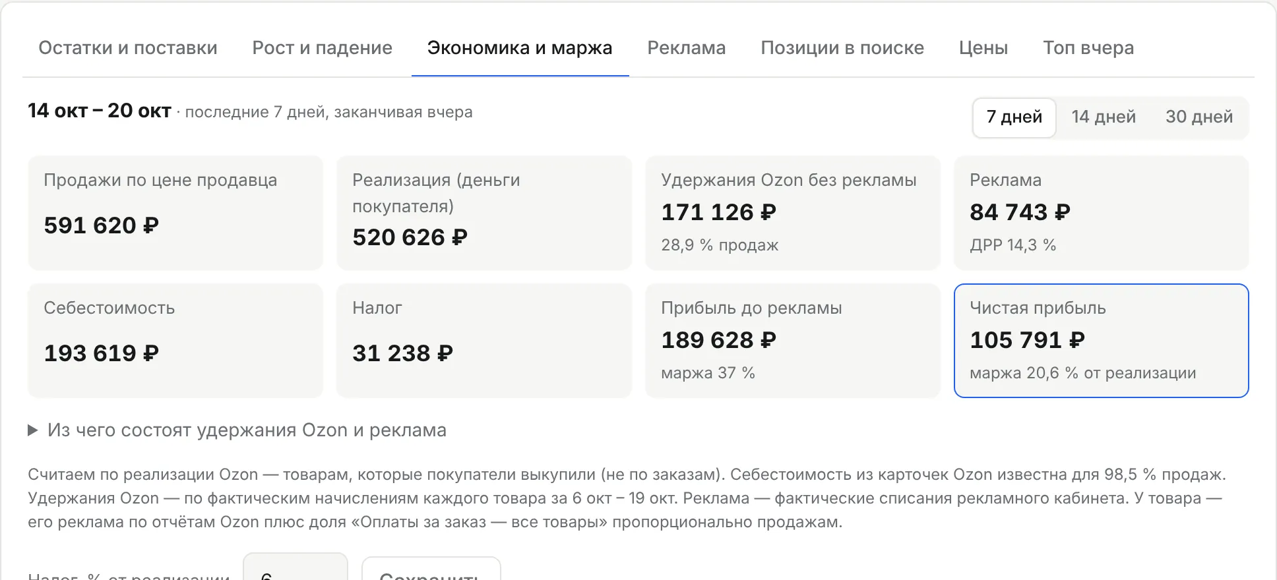Click the value 171 126 ₽
The height and width of the screenshot is (580, 1277).
coord(719,212)
